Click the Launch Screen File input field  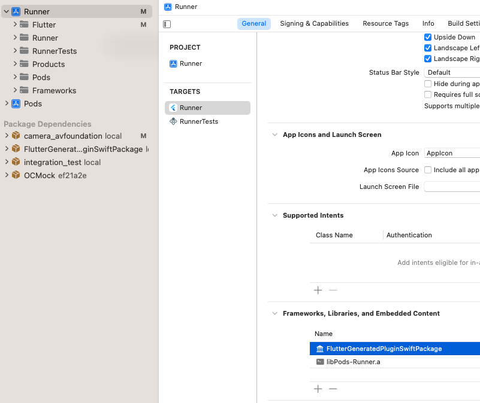[x=455, y=186]
